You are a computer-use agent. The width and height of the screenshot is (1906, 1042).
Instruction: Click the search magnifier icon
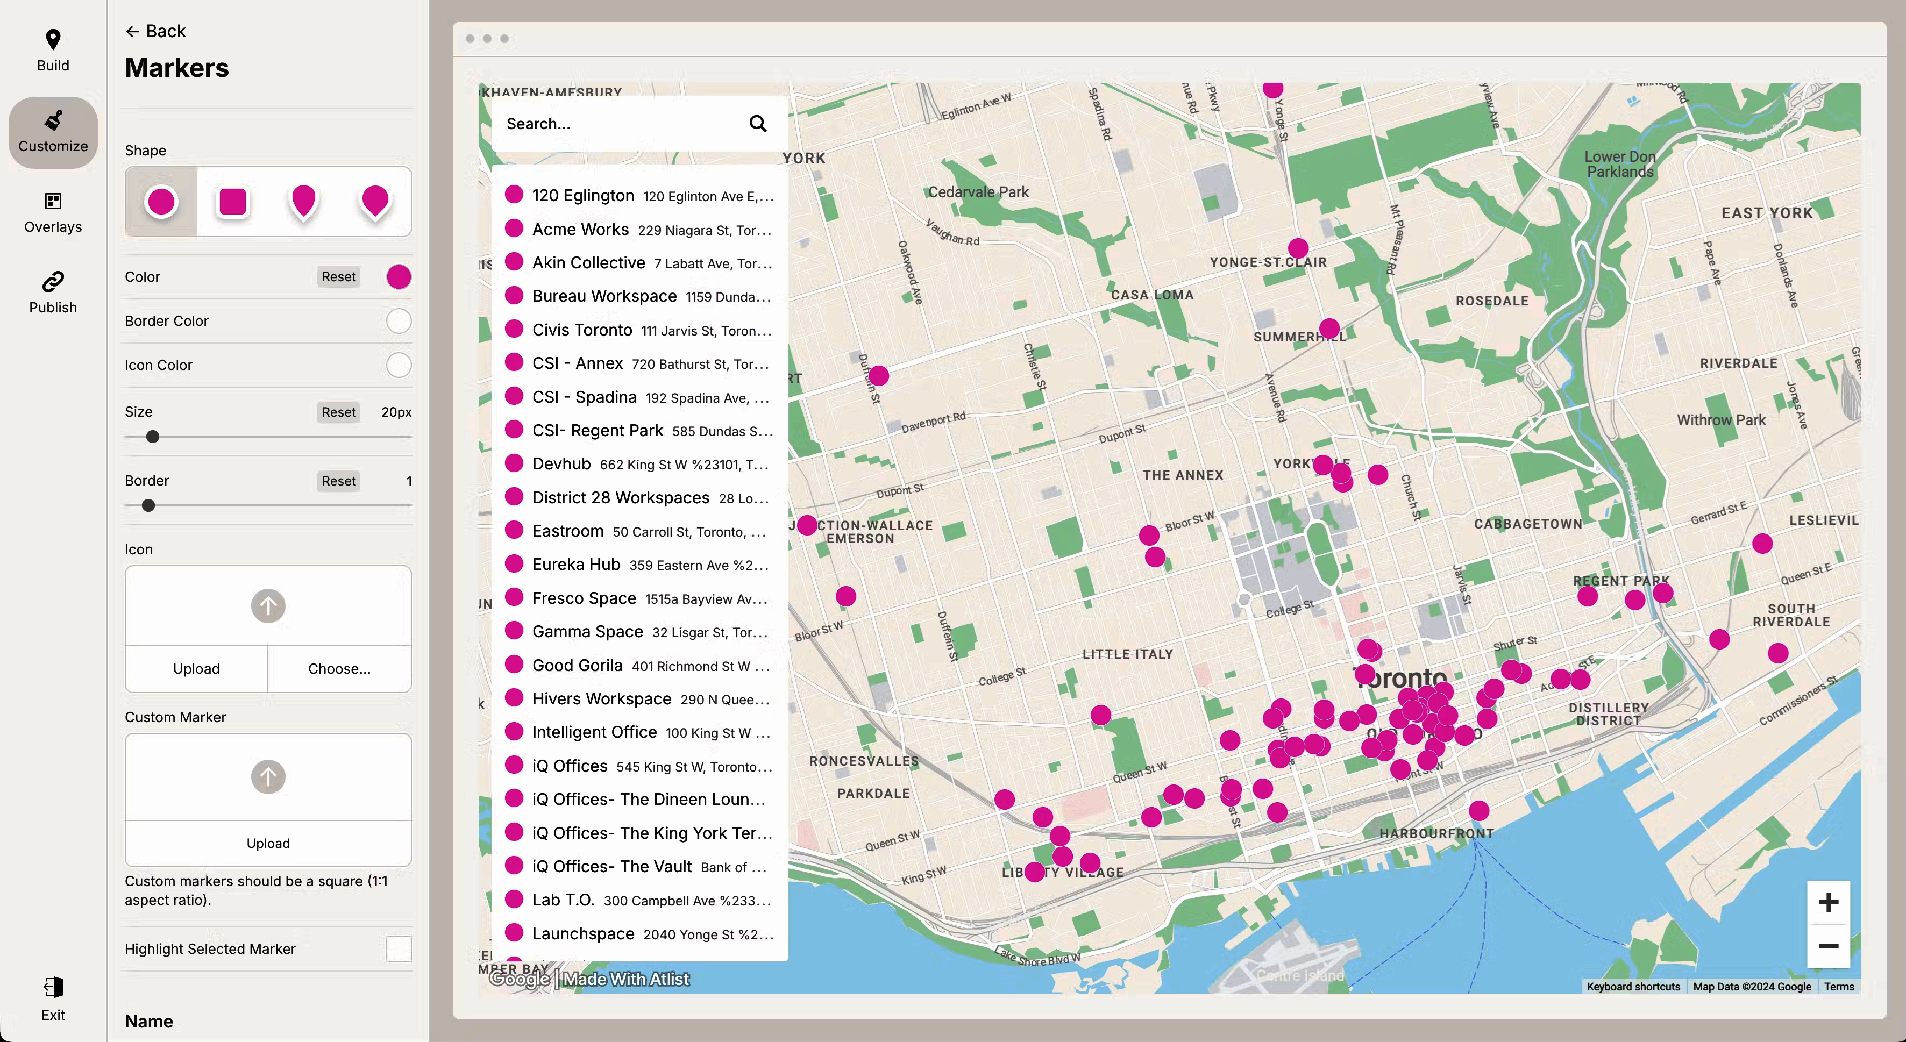pos(758,124)
